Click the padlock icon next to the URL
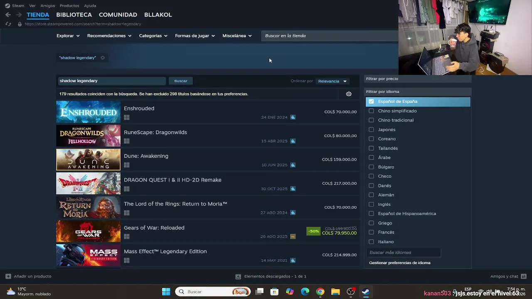Image resolution: width=532 pixels, height=299 pixels. point(19,24)
